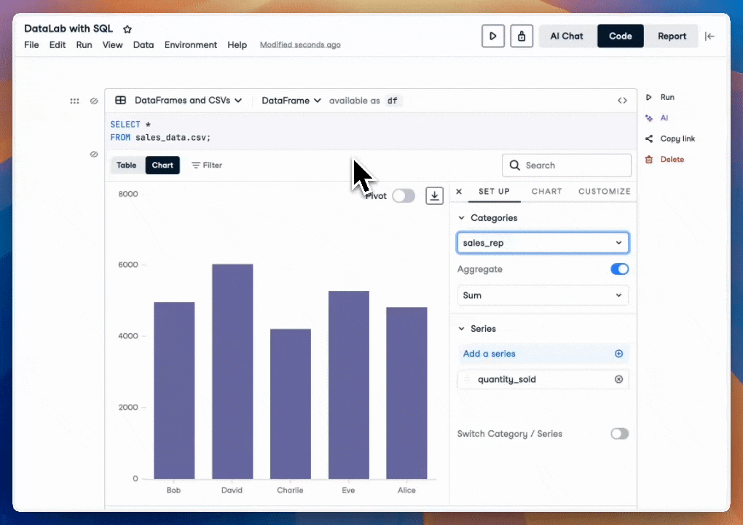Close the chart setup panel with X
Viewport: 743px width, 525px height.
[459, 192]
